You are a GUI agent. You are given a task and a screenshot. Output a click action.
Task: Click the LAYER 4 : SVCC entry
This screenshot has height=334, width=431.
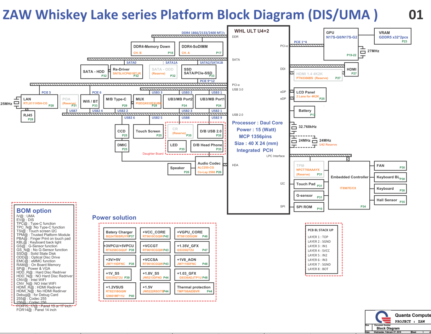(319, 250)
